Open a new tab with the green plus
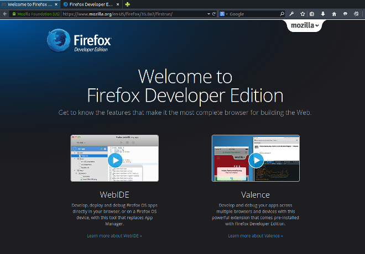The height and width of the screenshot is (254, 365). pos(128,4)
